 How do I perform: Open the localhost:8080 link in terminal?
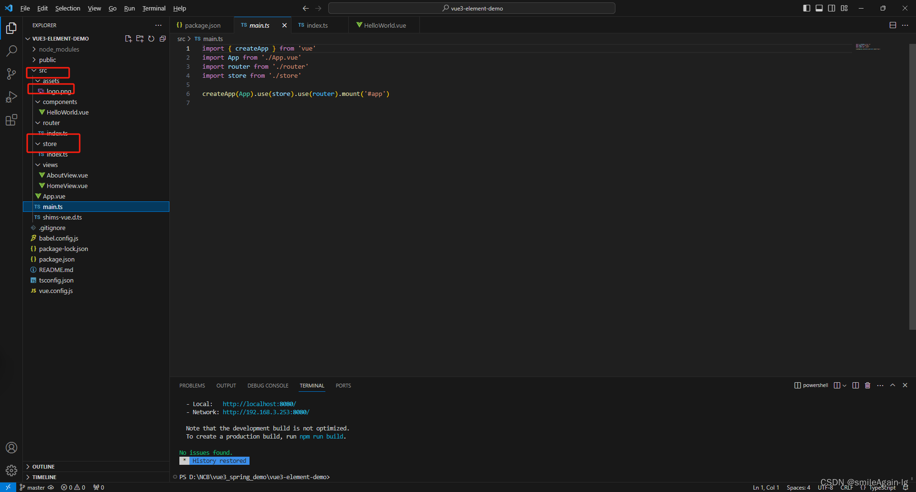coord(259,404)
